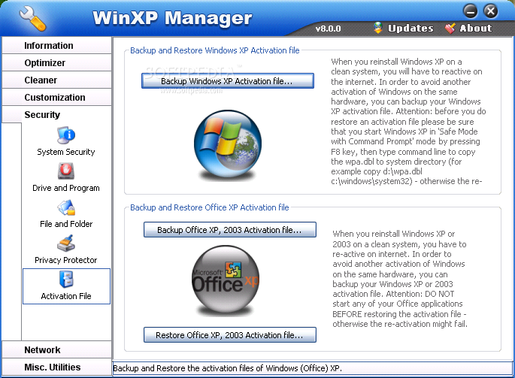Click the System Security label

[66, 152]
